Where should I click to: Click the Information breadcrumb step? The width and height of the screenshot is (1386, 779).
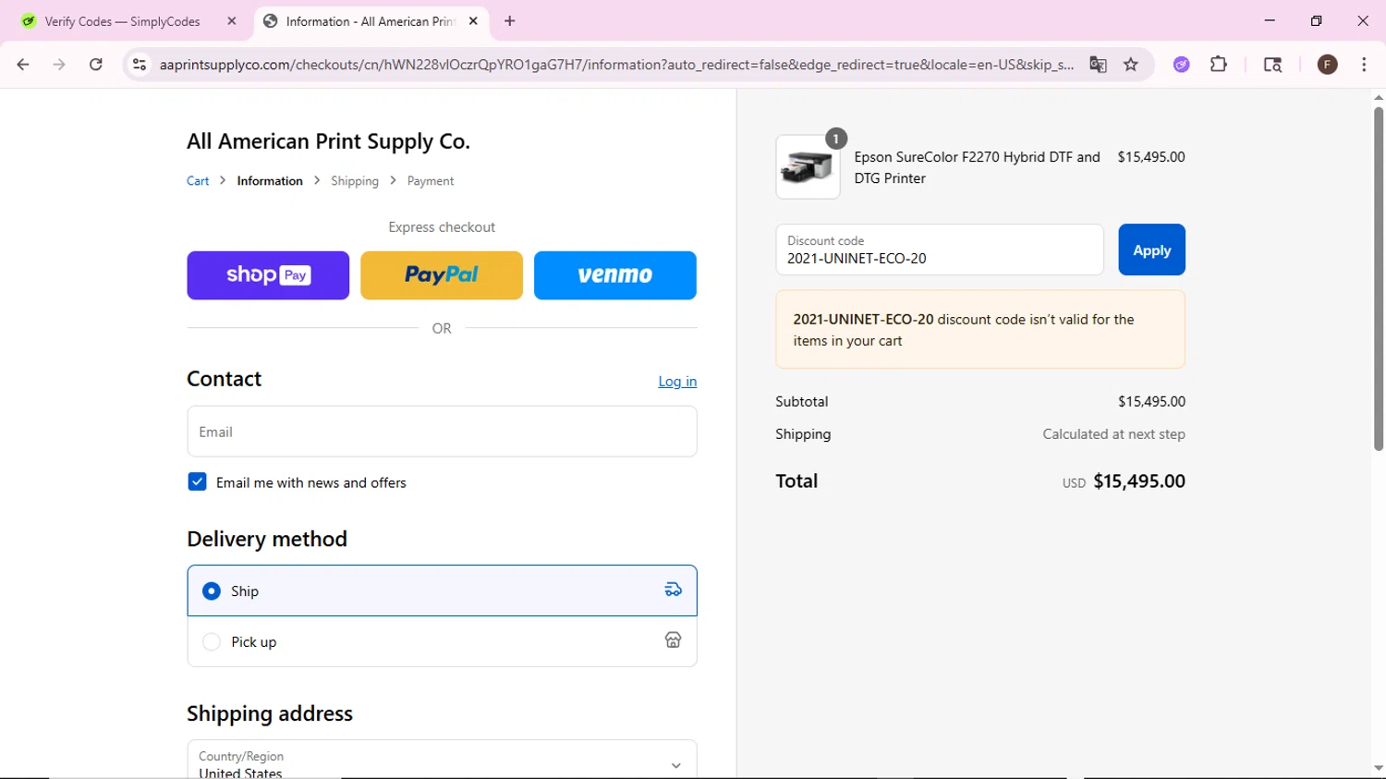click(x=270, y=181)
